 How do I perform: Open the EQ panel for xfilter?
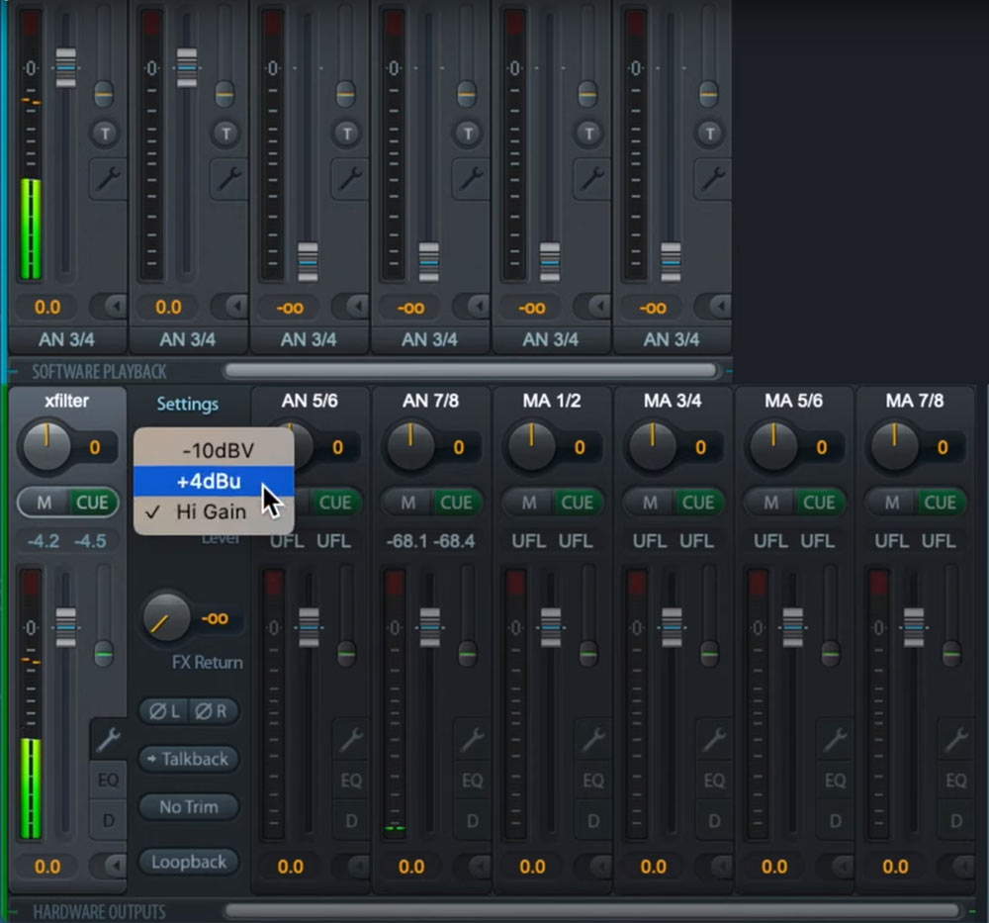[109, 780]
